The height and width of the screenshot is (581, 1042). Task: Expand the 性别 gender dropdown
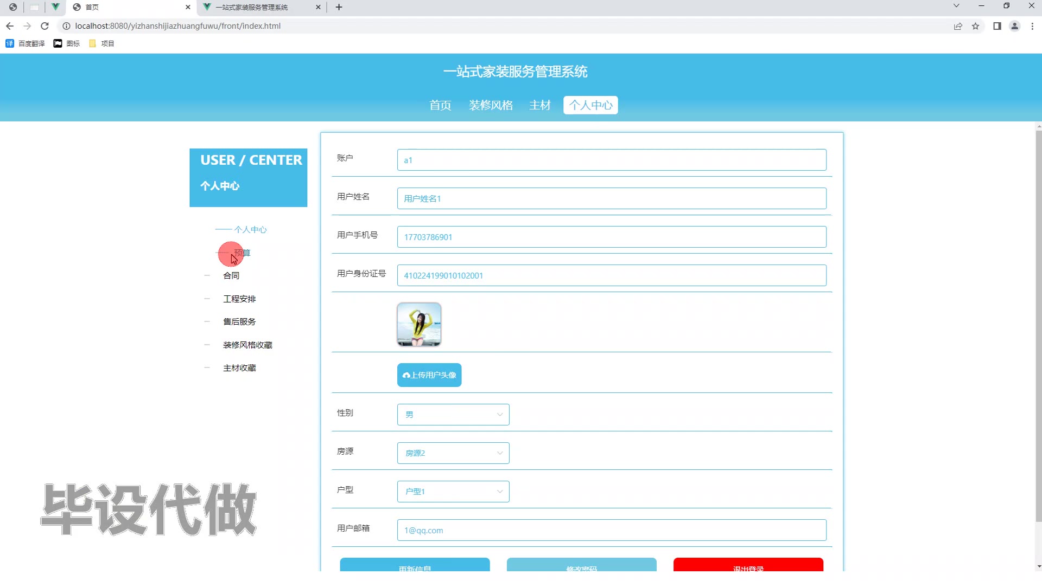pyautogui.click(x=453, y=415)
